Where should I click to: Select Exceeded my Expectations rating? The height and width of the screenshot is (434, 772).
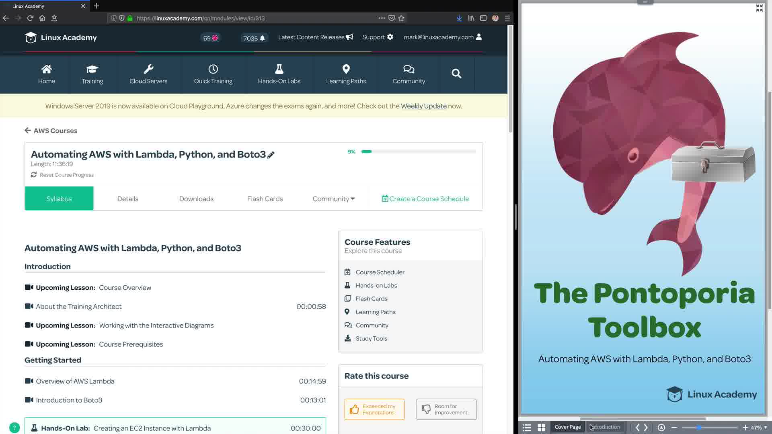tap(374, 409)
